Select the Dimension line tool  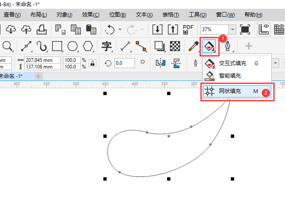pyautogui.click(x=125, y=46)
